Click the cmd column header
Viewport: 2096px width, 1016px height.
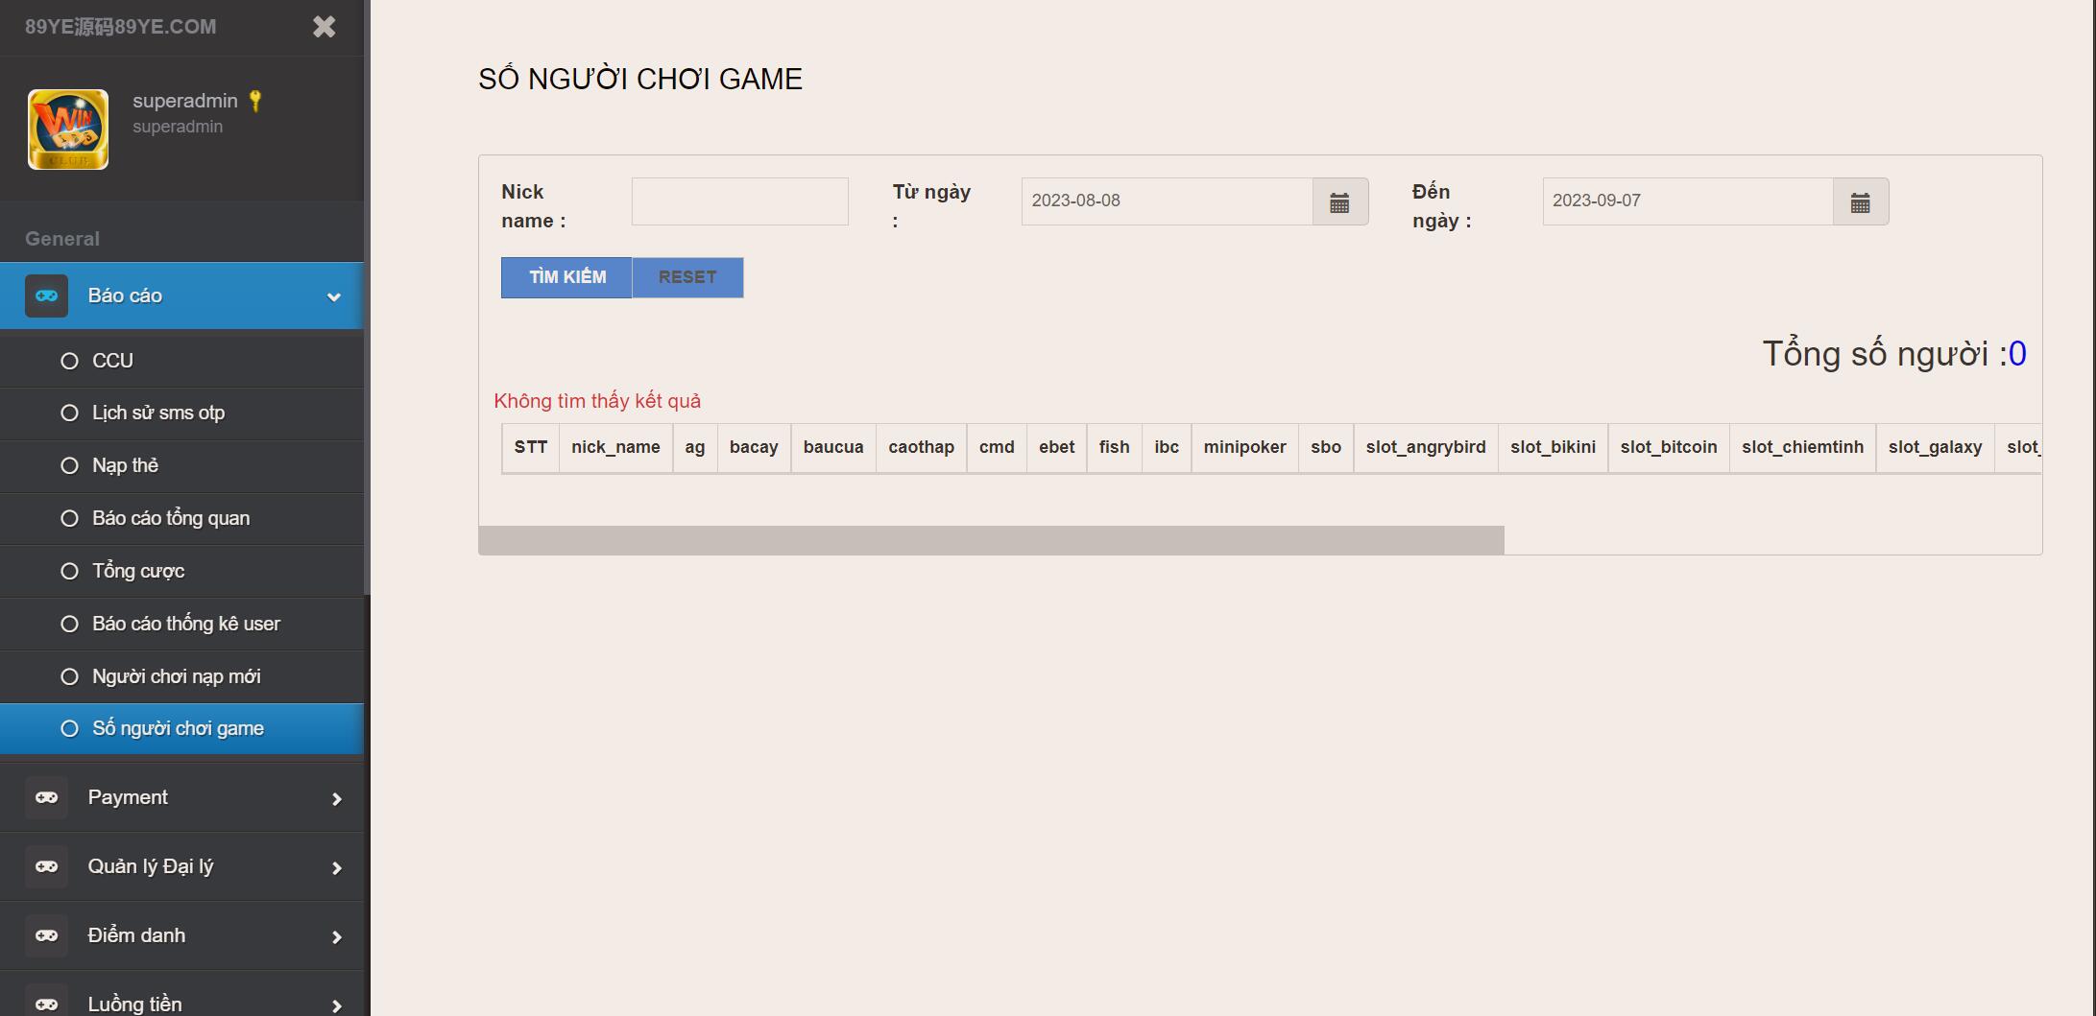coord(997,448)
